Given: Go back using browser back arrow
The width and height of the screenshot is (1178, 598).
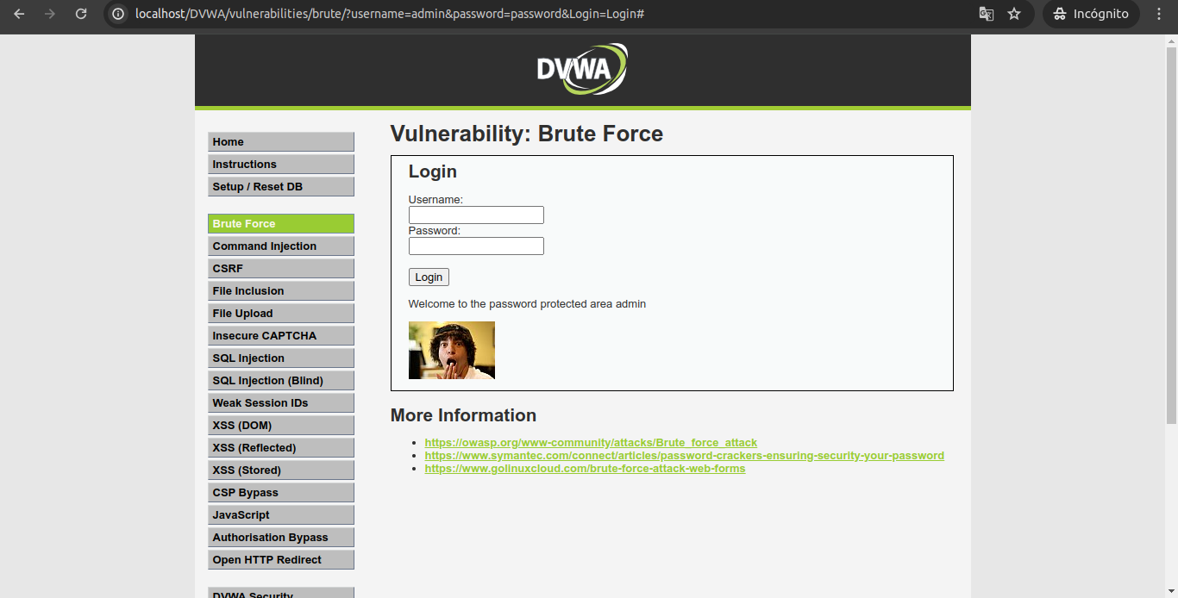Looking at the screenshot, I should (x=19, y=14).
